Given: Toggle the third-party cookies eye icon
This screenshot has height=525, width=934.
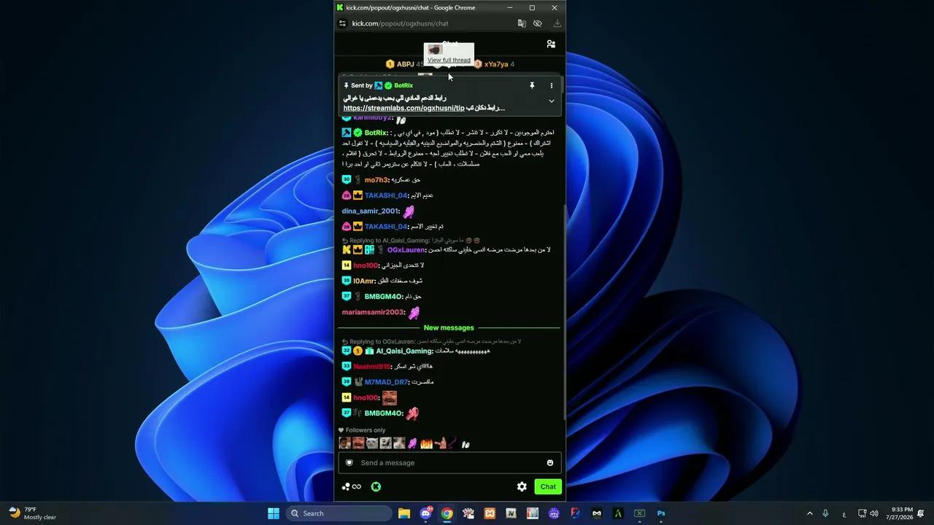Looking at the screenshot, I should (538, 23).
